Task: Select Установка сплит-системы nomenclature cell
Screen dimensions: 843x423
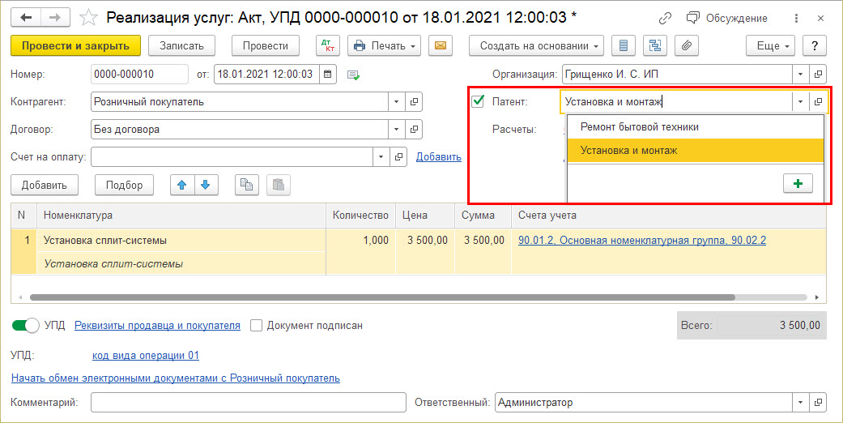Action: point(181,240)
